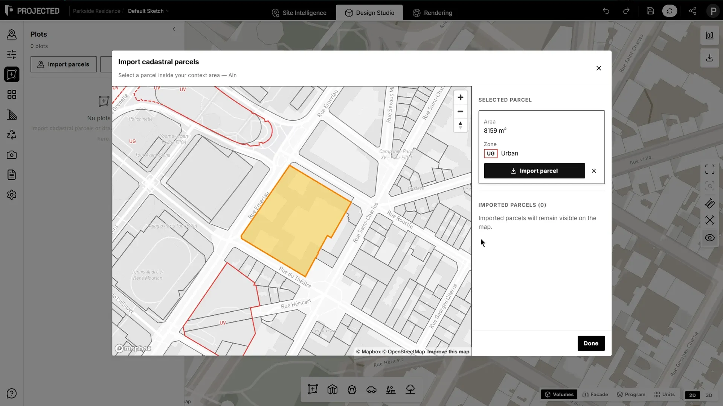Viewport: 723px width, 406px height.
Task: Click the Import parcel button
Action: click(x=534, y=171)
